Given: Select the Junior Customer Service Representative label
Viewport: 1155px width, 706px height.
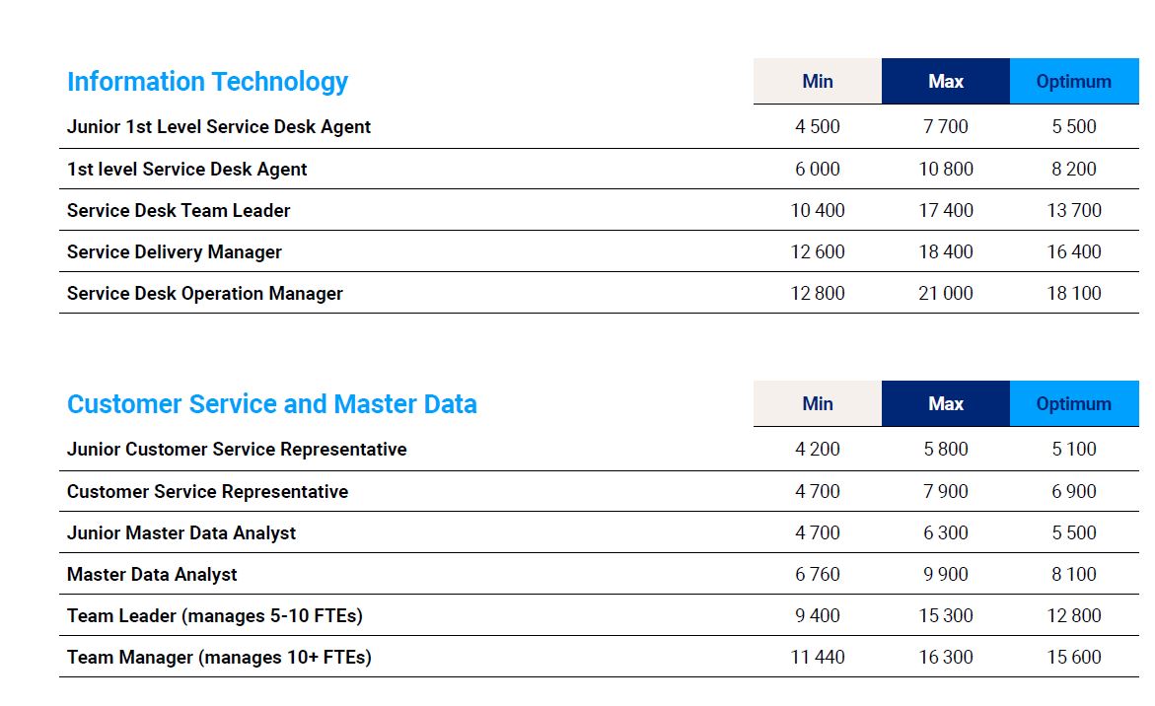Looking at the screenshot, I should point(237,450).
